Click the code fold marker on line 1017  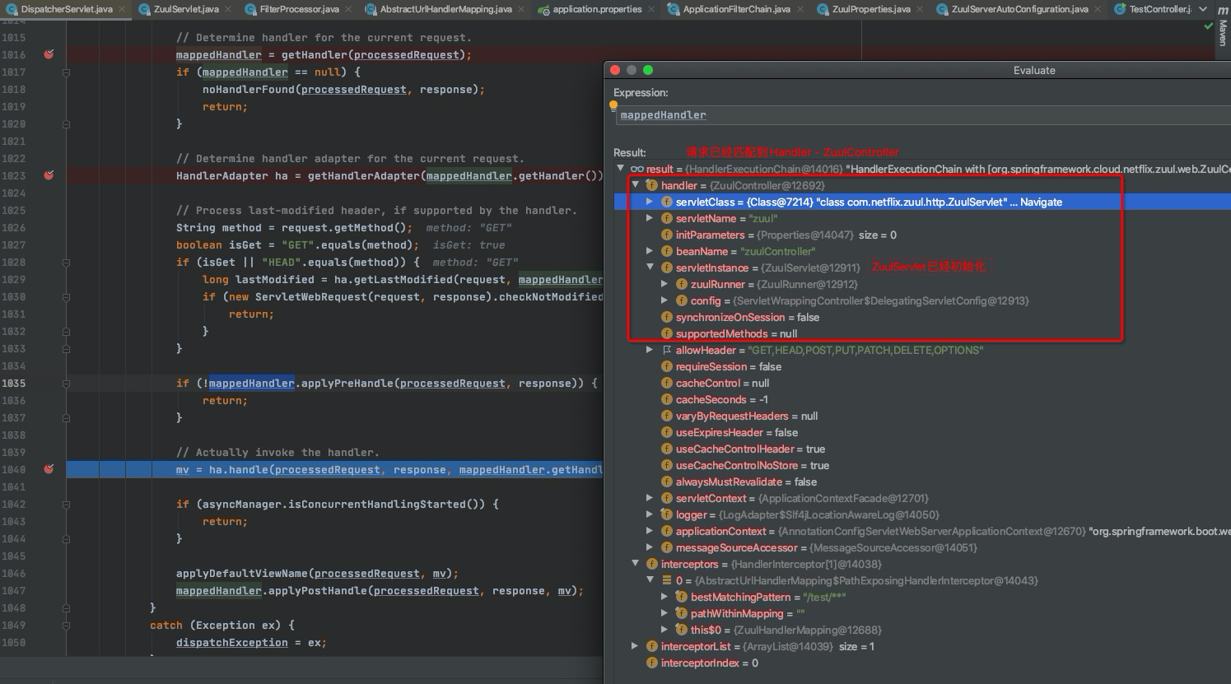[66, 72]
